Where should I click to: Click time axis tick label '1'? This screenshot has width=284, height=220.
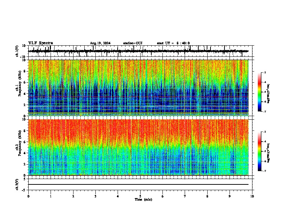(51, 196)
